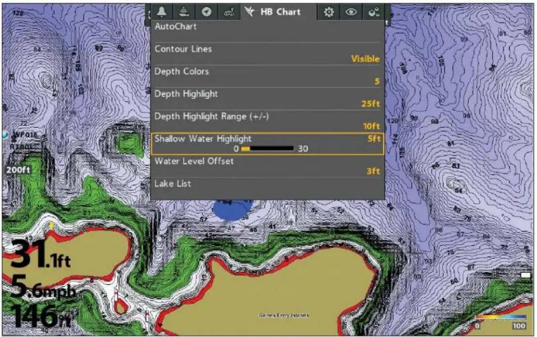Select the Depth Highlight menu item

267,99
